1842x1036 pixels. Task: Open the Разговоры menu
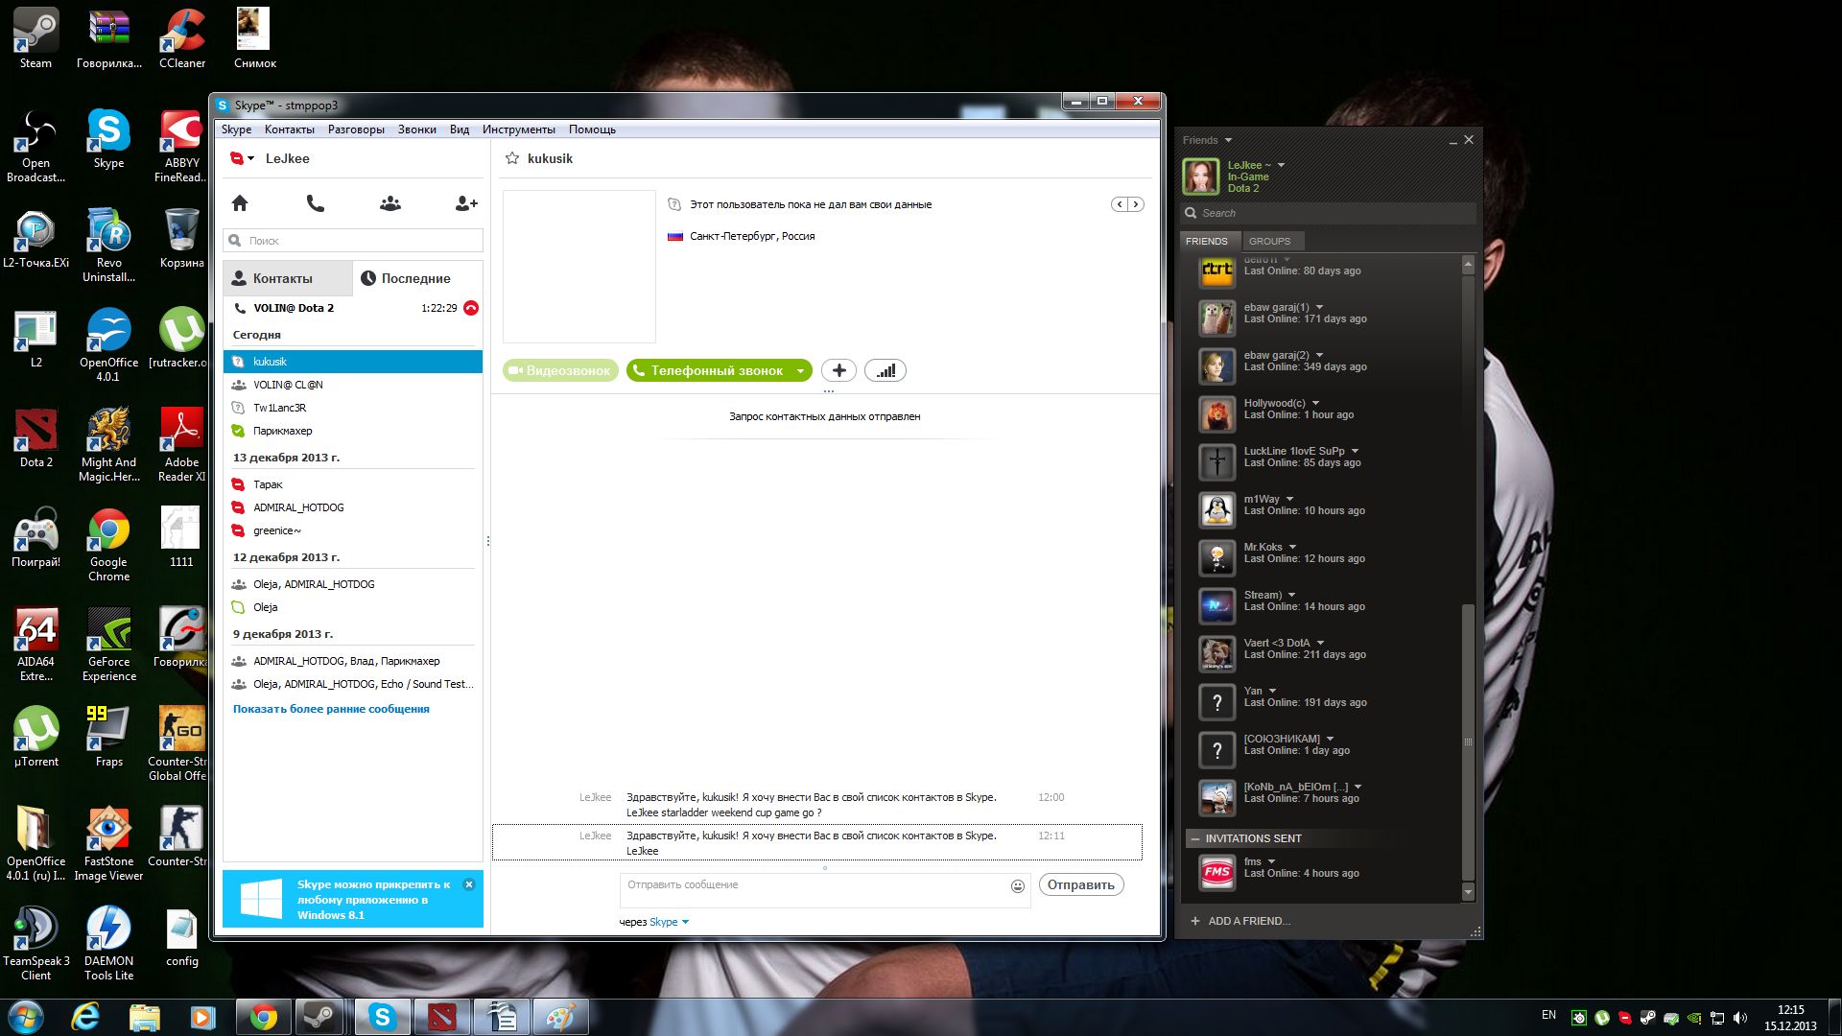(356, 129)
